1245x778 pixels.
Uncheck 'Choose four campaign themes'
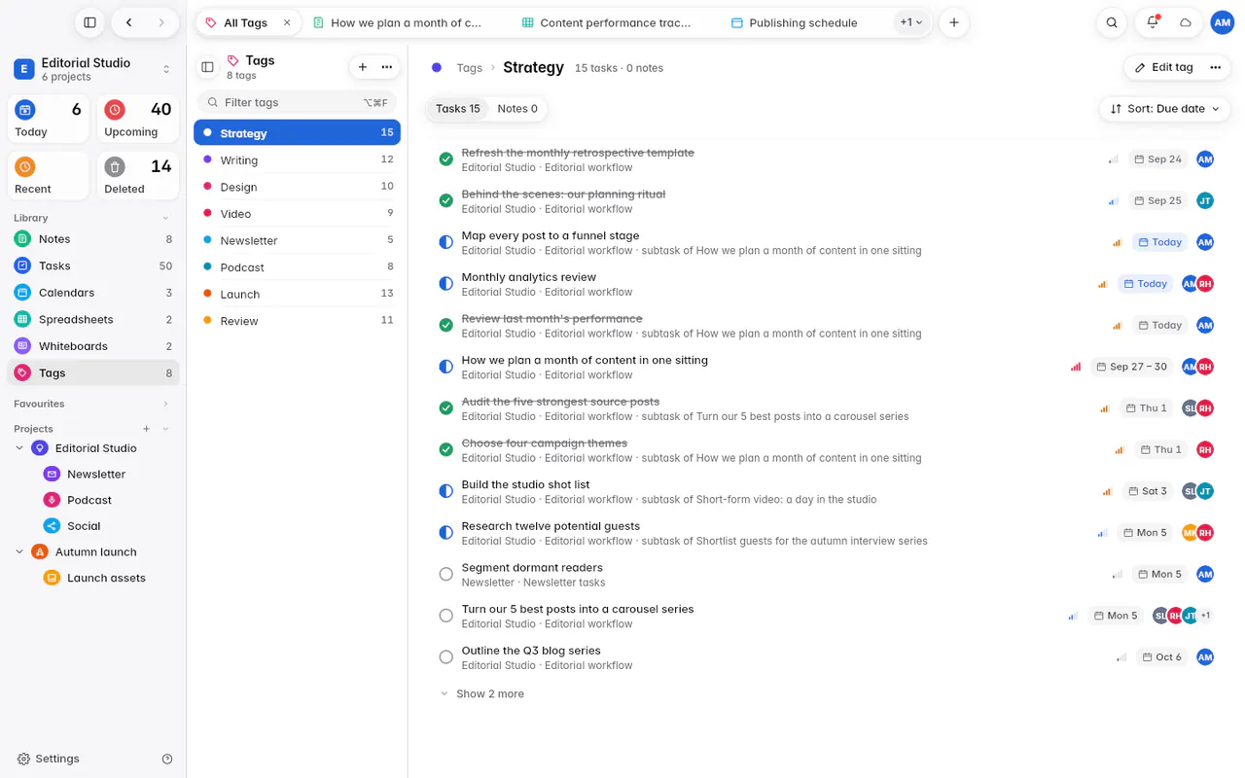[446, 449]
